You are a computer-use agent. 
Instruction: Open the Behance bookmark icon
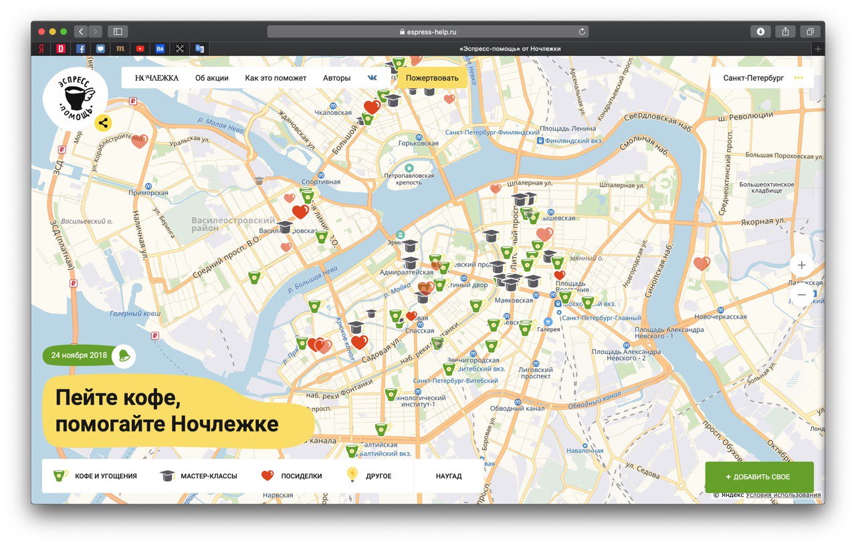coord(160,49)
